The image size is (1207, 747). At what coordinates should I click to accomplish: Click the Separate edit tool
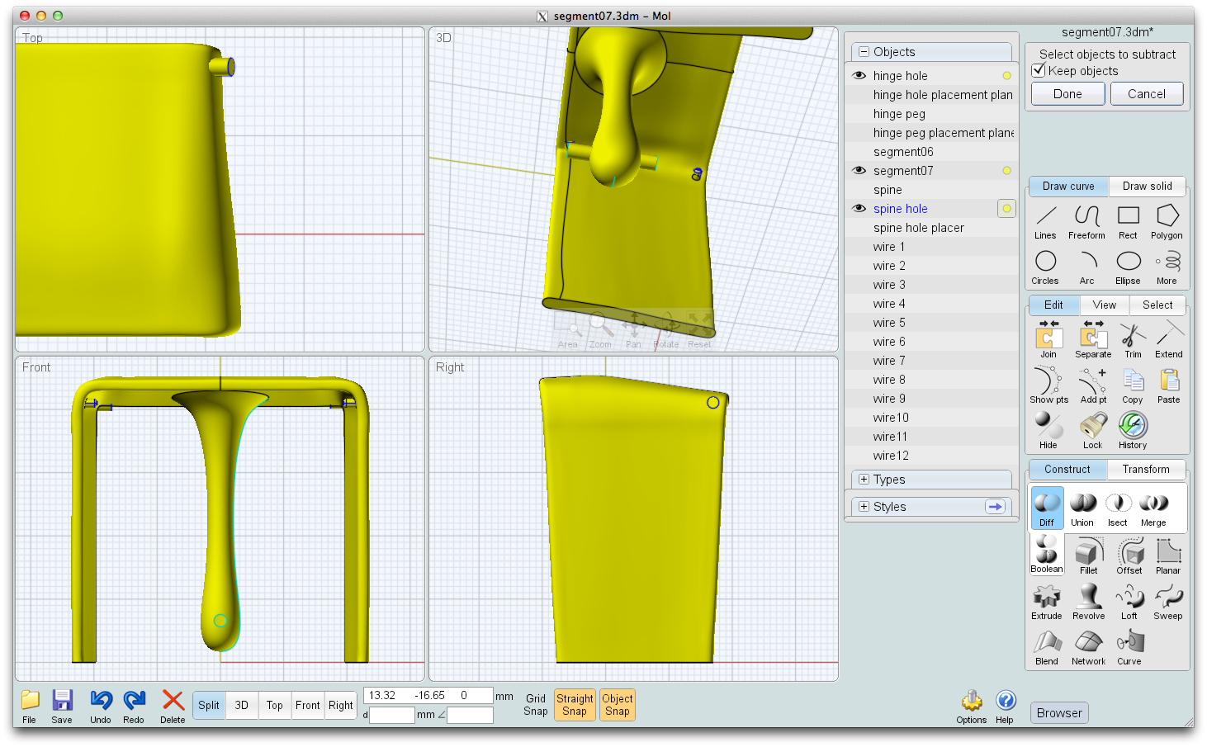coord(1093,340)
